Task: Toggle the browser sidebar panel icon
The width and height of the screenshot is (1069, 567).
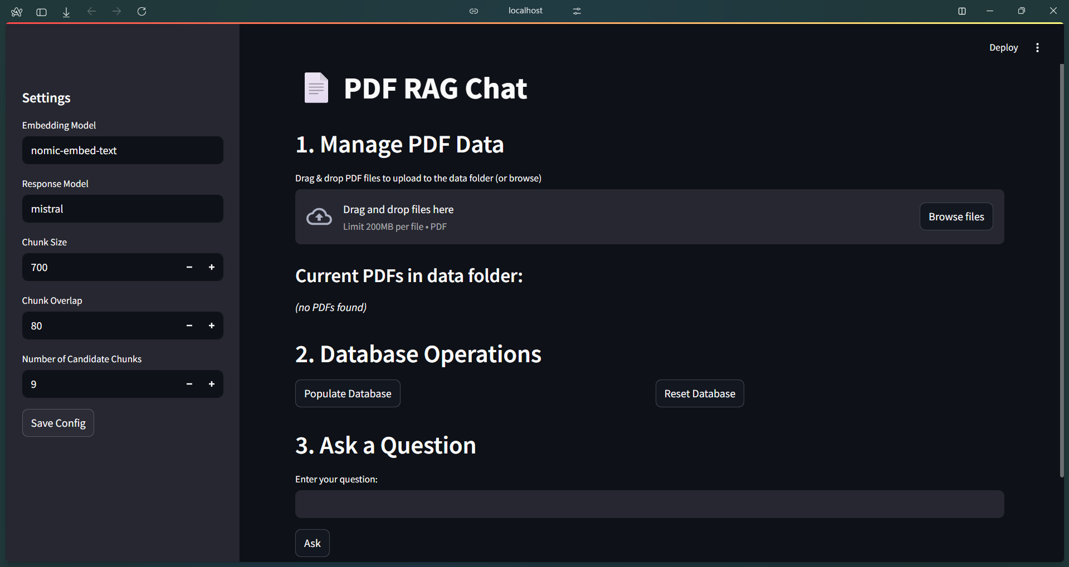Action: [41, 12]
